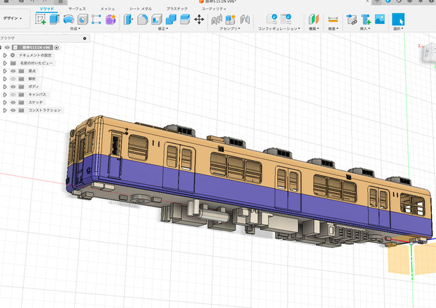The height and width of the screenshot is (308, 436).
Task: Toggle visibility of the スケッチ folder
Action: click(13, 102)
